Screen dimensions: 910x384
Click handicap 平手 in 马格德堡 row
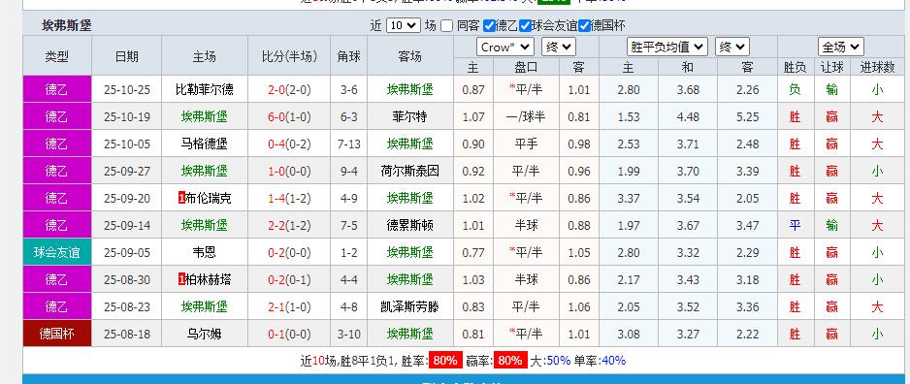[526, 144]
